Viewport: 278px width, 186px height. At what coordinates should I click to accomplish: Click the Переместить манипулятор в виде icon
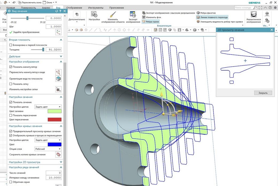pos(58,72)
